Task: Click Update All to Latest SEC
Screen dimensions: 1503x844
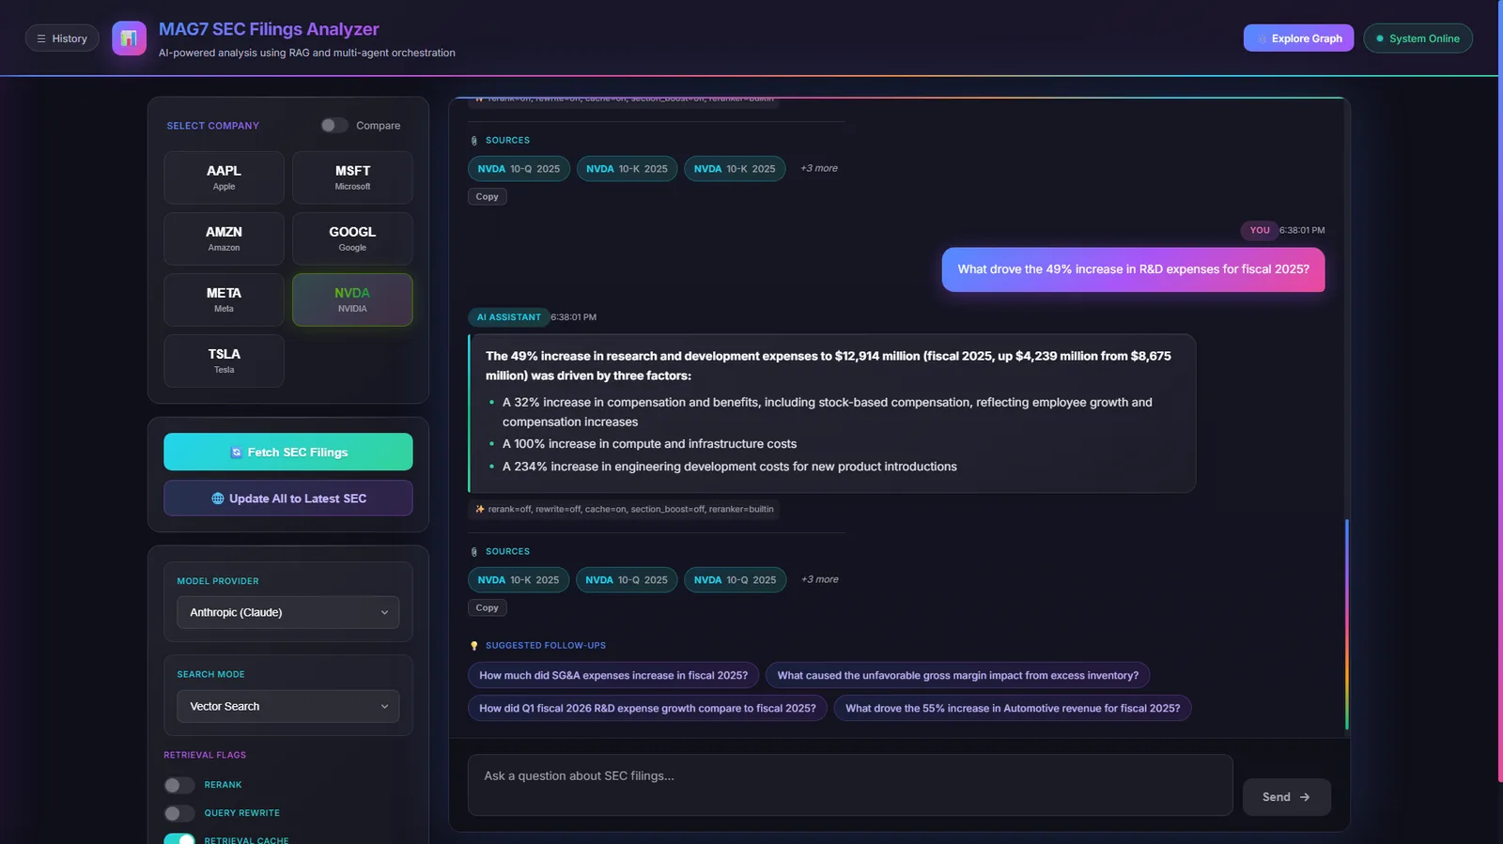Action: pos(288,499)
